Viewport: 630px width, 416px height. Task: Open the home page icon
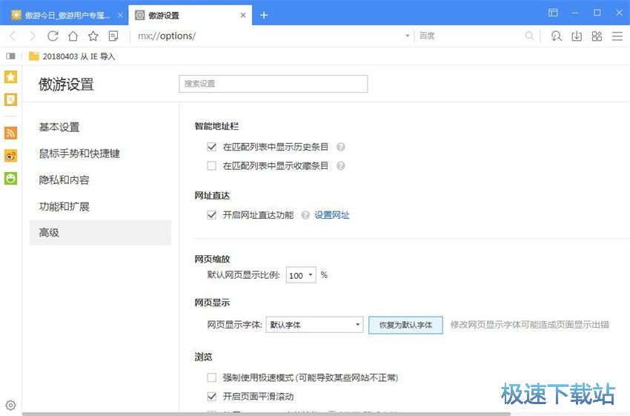click(x=73, y=36)
